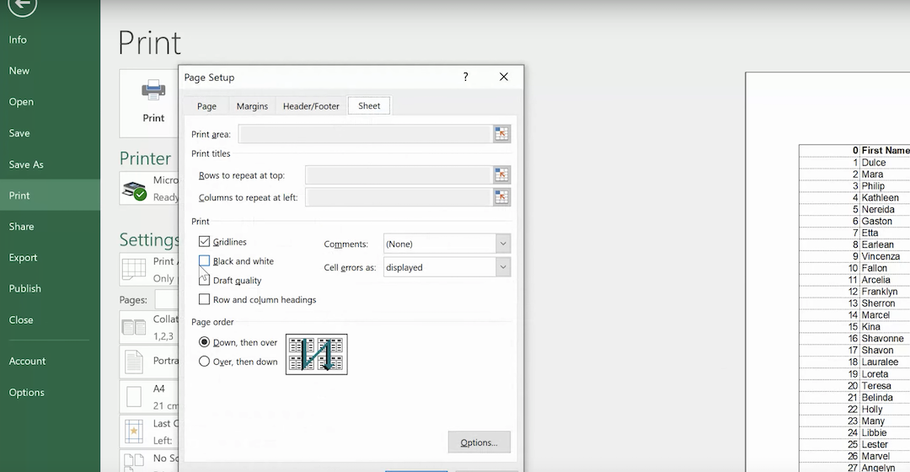Viewport: 910px width, 472px height.
Task: Click the back arrow icon in the sidebar
Action: click(23, 6)
